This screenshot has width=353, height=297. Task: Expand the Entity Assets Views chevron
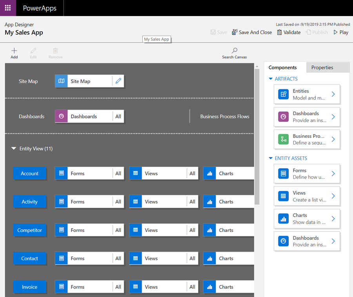coord(333,196)
